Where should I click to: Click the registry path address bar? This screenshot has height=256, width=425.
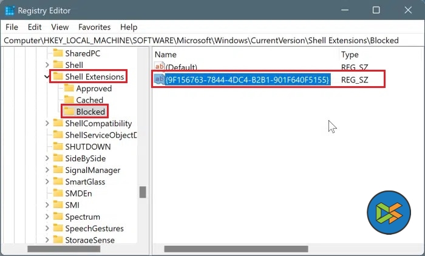212,41
